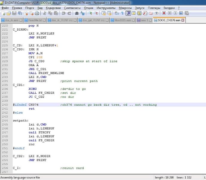Expand the Кодировки menu
This screenshot has width=206, height=180.
(x=53, y=8)
